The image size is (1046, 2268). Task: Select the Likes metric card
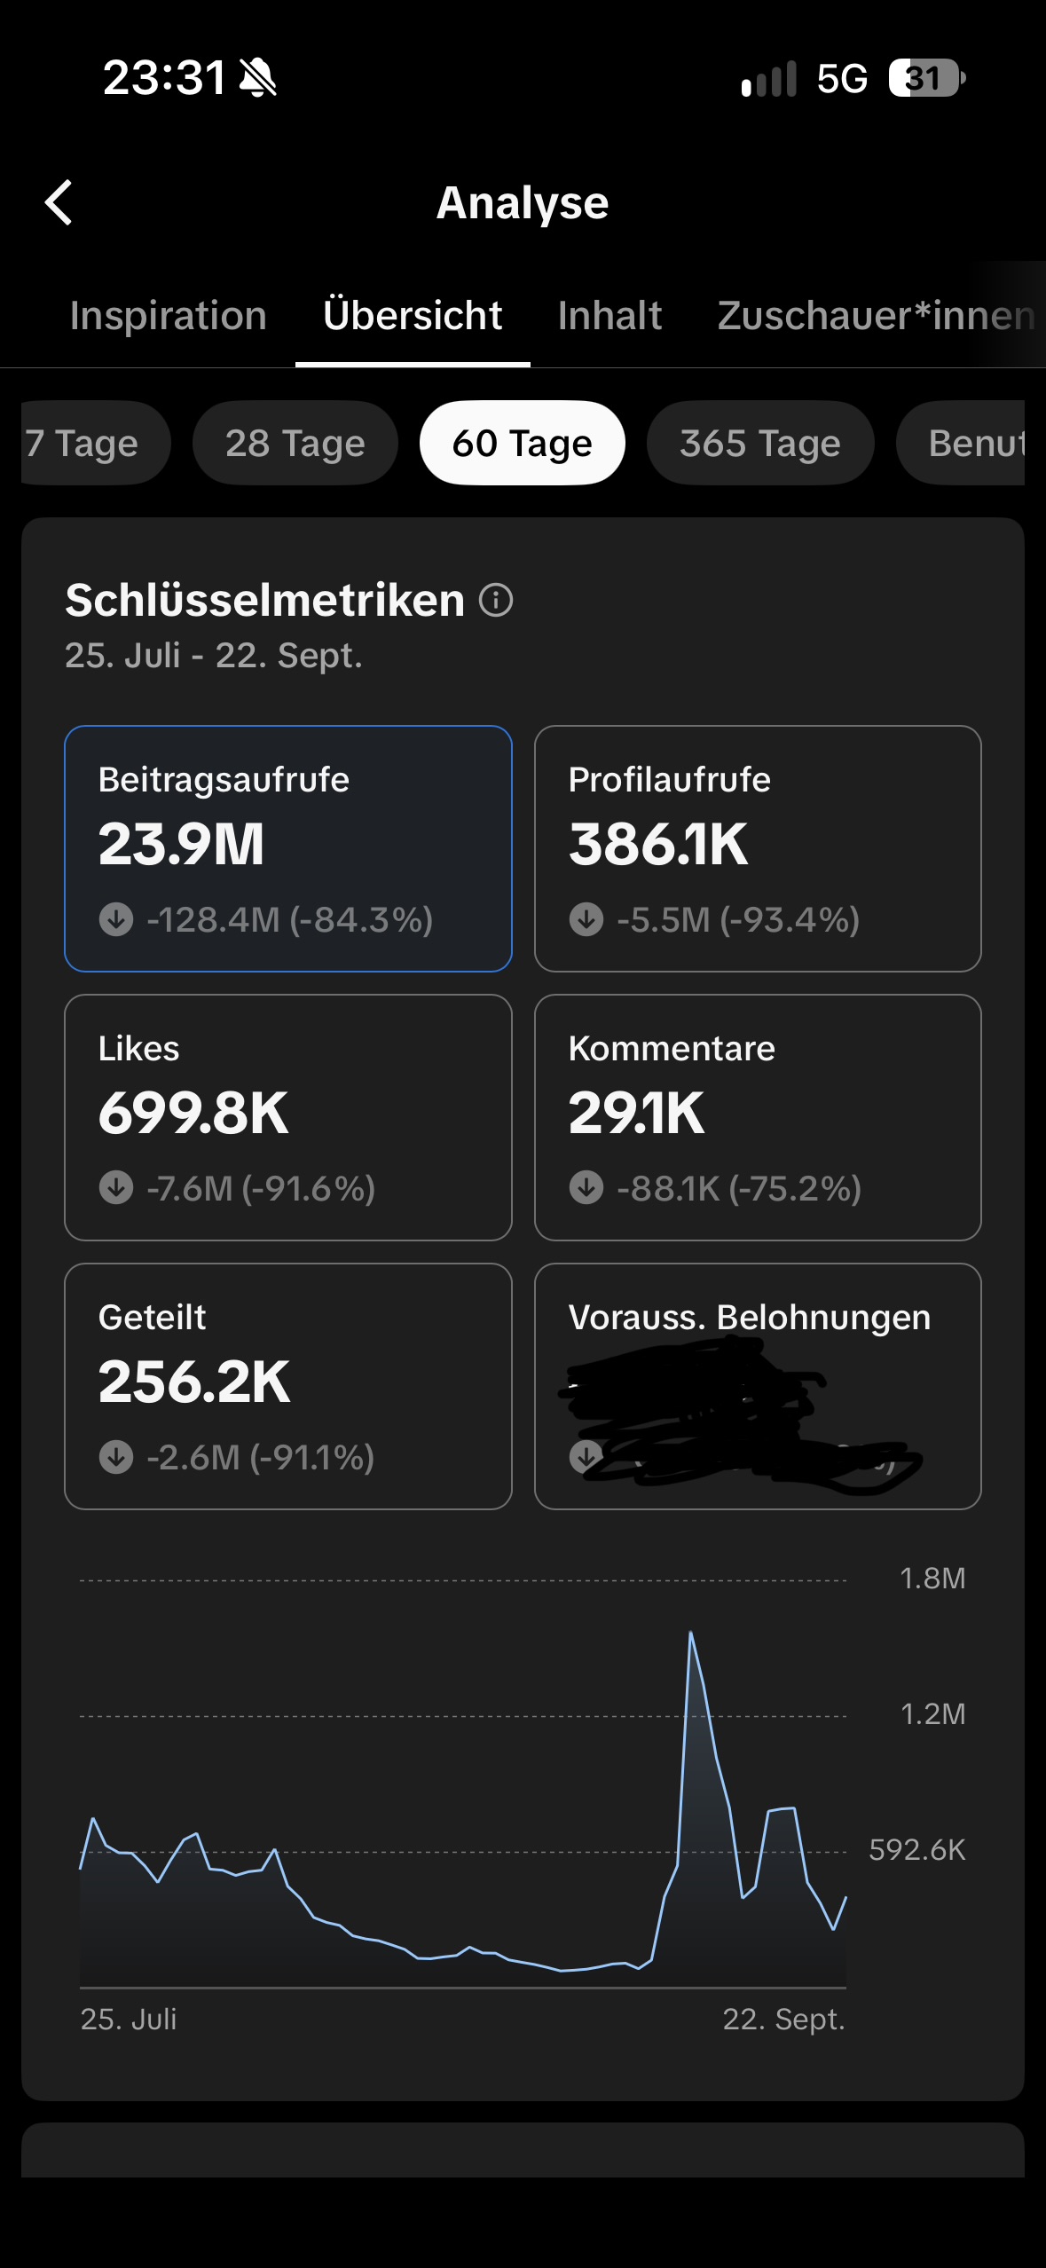288,1117
